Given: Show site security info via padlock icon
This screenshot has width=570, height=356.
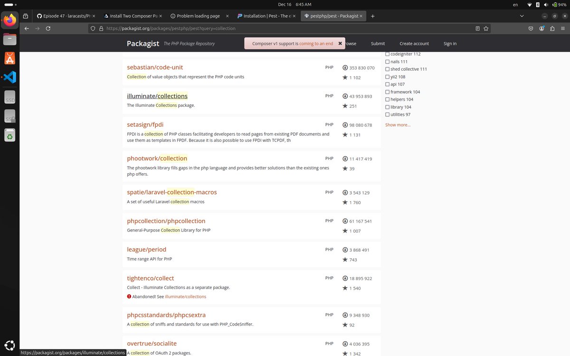Looking at the screenshot, I should [x=101, y=28].
